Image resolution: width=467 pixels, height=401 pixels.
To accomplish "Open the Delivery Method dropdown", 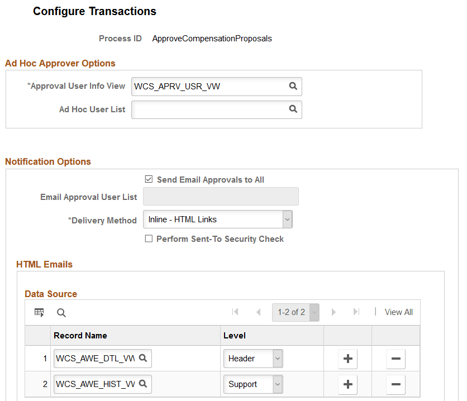I will point(287,219).
